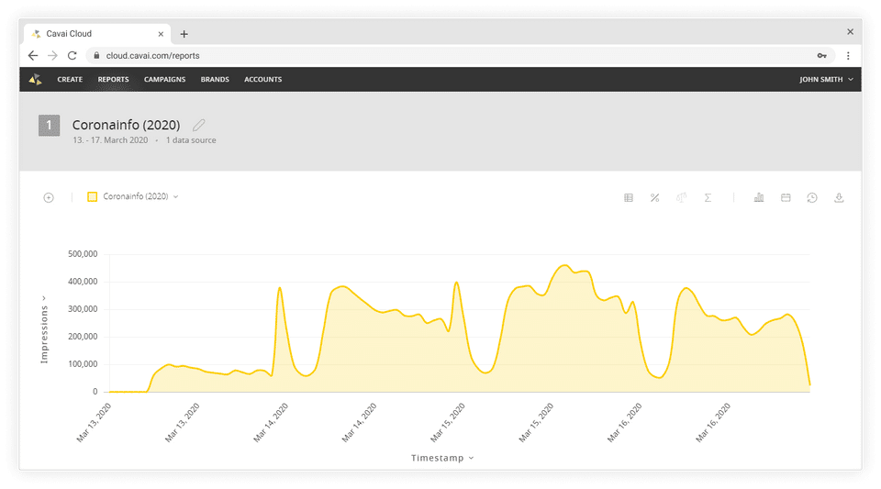Click the browser forward arrow
The width and height of the screenshot is (881, 489).
52,56
